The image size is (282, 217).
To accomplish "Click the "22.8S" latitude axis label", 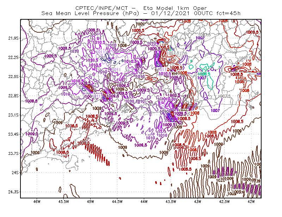I will click(x=13, y=96).
